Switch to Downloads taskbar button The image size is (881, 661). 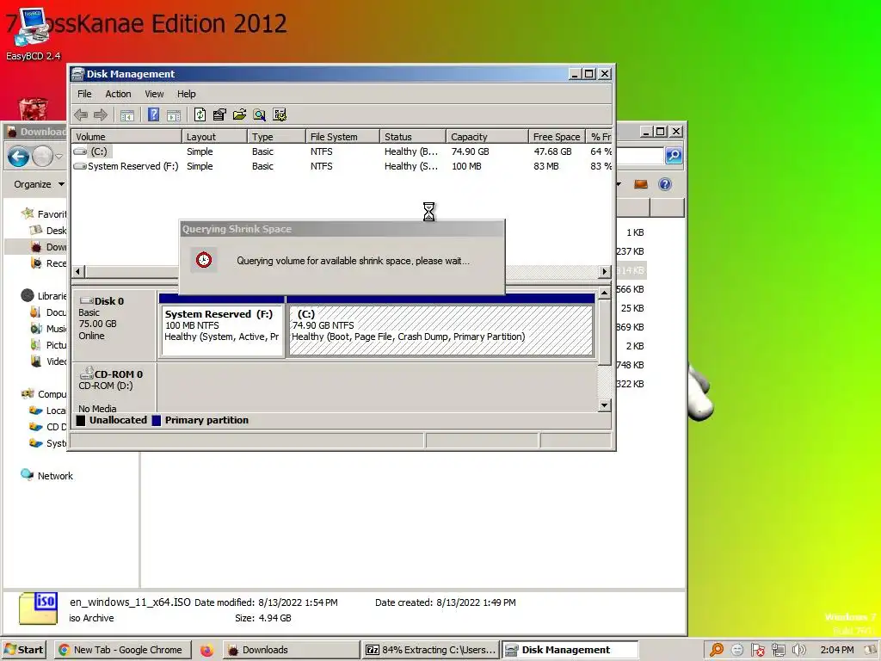click(291, 650)
